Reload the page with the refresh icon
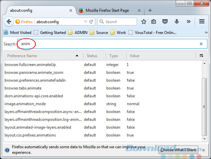211x159 pixels. pyautogui.click(x=91, y=22)
